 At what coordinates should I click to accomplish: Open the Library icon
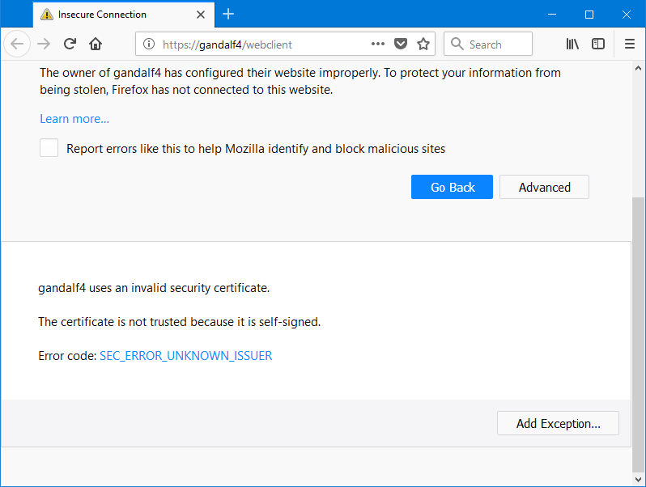572,44
